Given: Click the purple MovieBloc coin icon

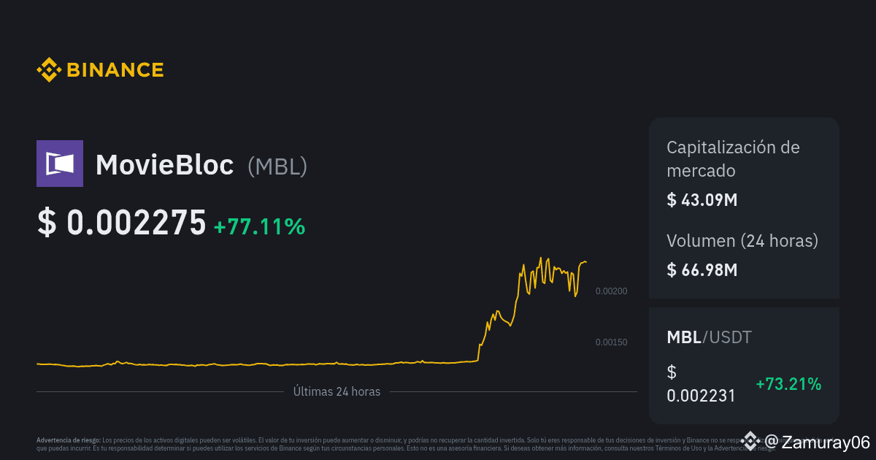Looking at the screenshot, I should 60,164.
